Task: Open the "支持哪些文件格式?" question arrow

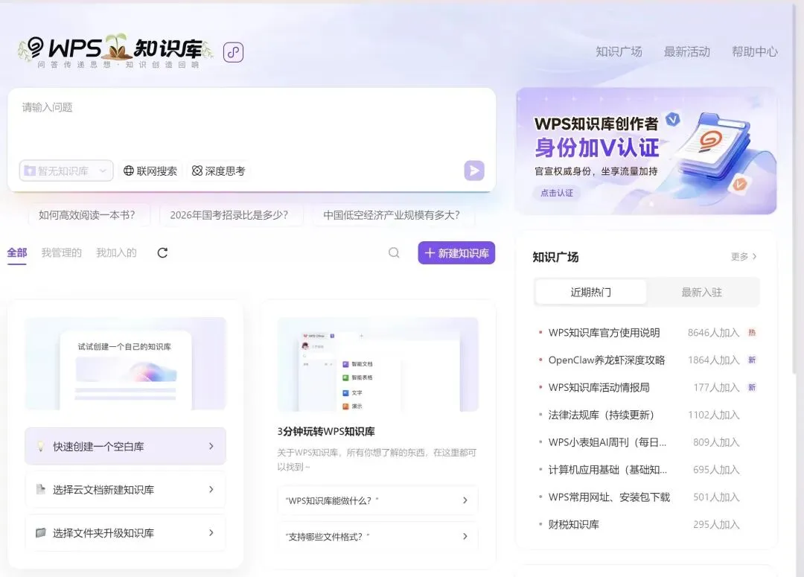Action: click(x=465, y=537)
